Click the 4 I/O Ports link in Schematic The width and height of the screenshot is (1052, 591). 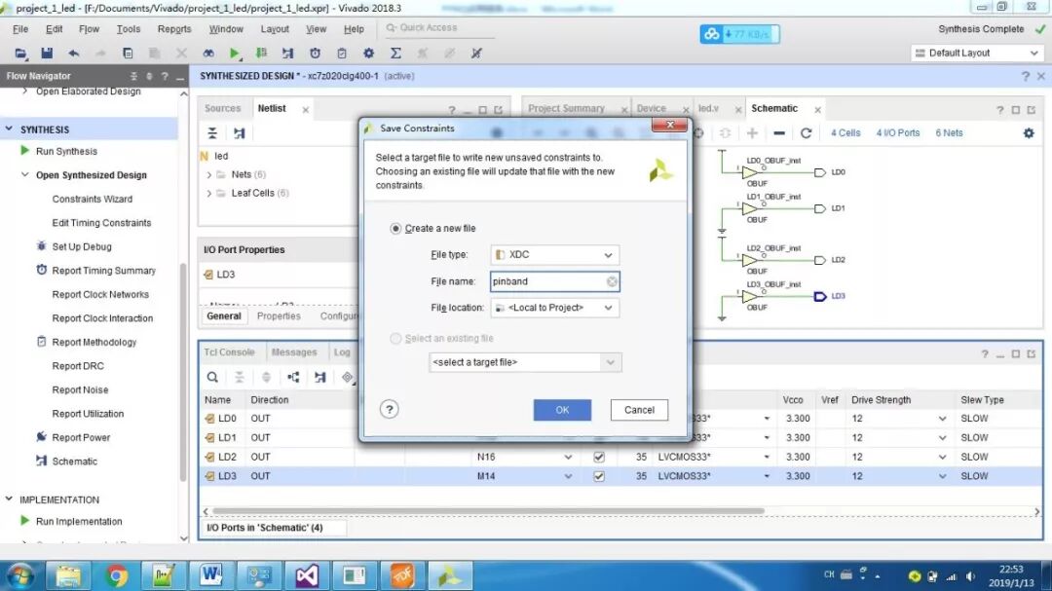(898, 132)
